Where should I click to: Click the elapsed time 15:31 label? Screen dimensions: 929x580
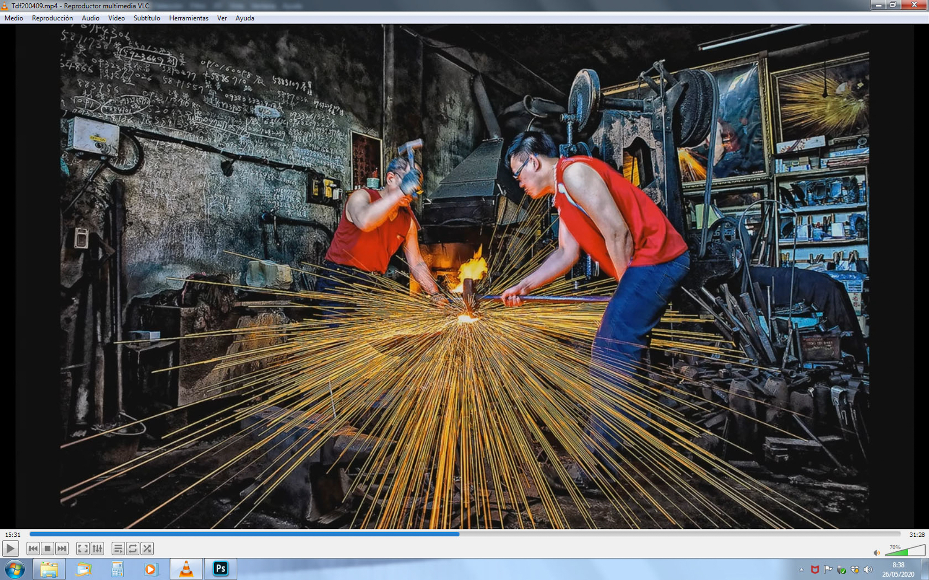click(x=13, y=535)
